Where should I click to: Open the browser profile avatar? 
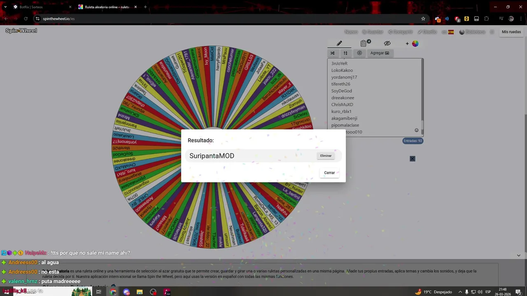511,18
